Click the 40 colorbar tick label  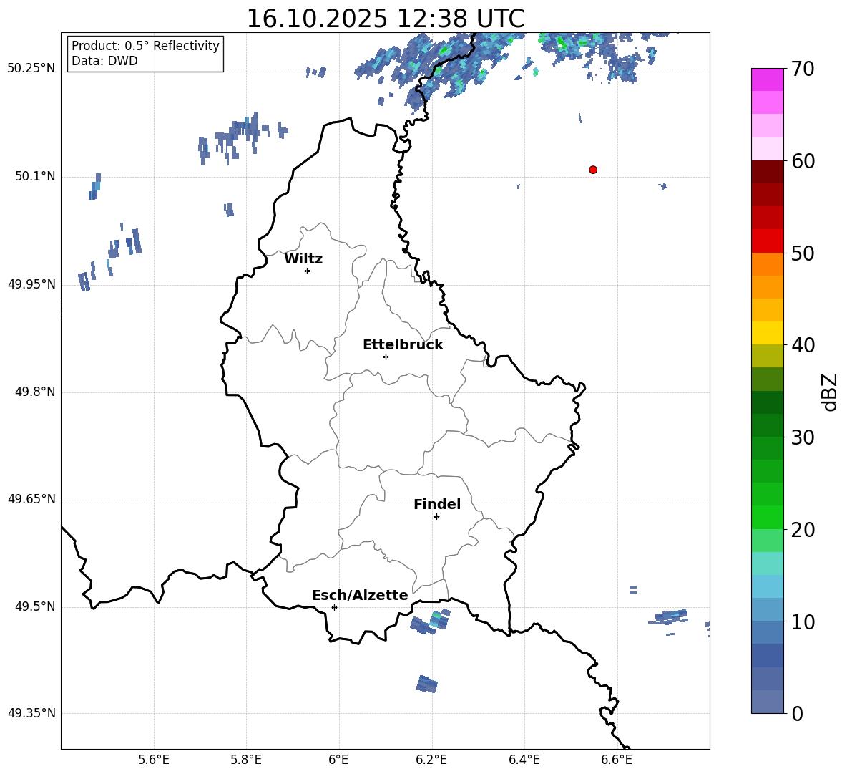[x=803, y=345]
